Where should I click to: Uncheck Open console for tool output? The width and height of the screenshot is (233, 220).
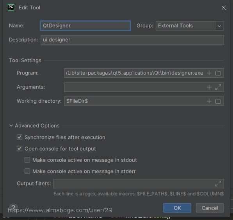(20, 148)
